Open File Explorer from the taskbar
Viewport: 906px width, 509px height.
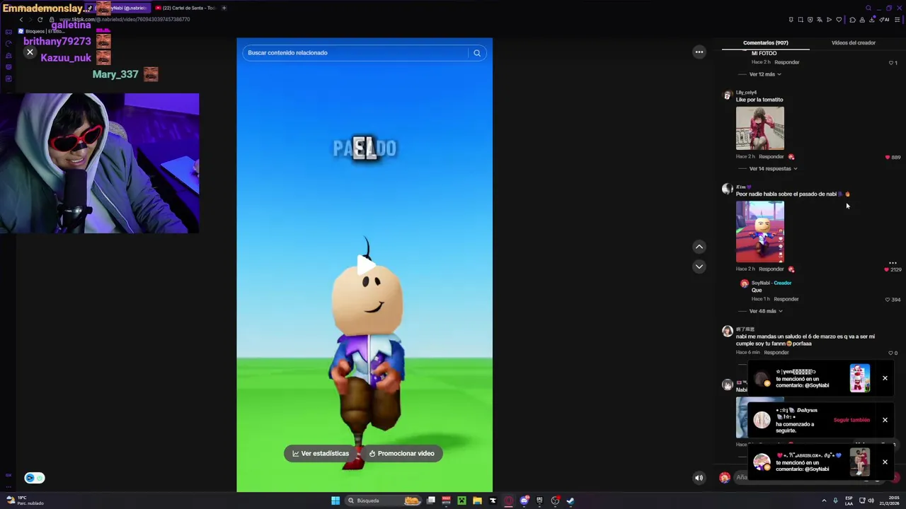tap(477, 501)
